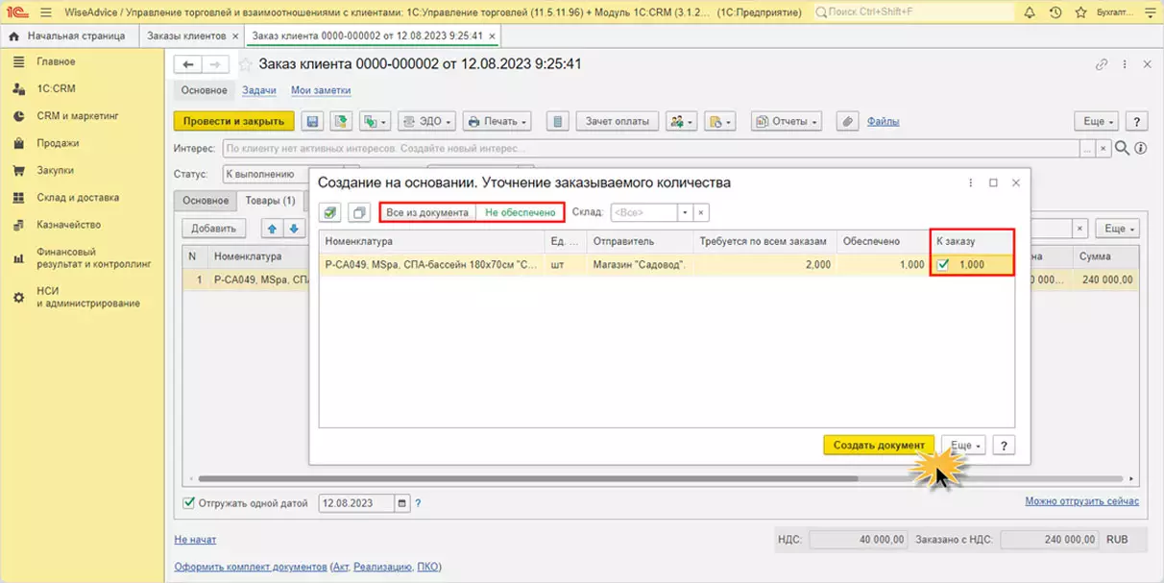Open help next to shipment date
The width and height of the screenshot is (1164, 583).
click(418, 502)
